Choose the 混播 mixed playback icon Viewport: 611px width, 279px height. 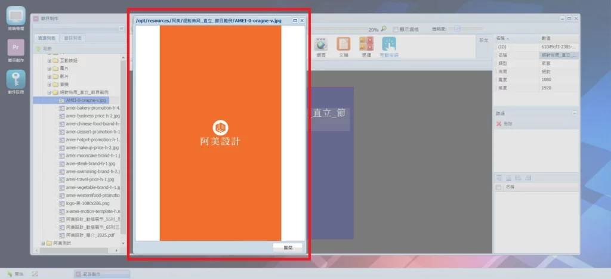(366, 46)
